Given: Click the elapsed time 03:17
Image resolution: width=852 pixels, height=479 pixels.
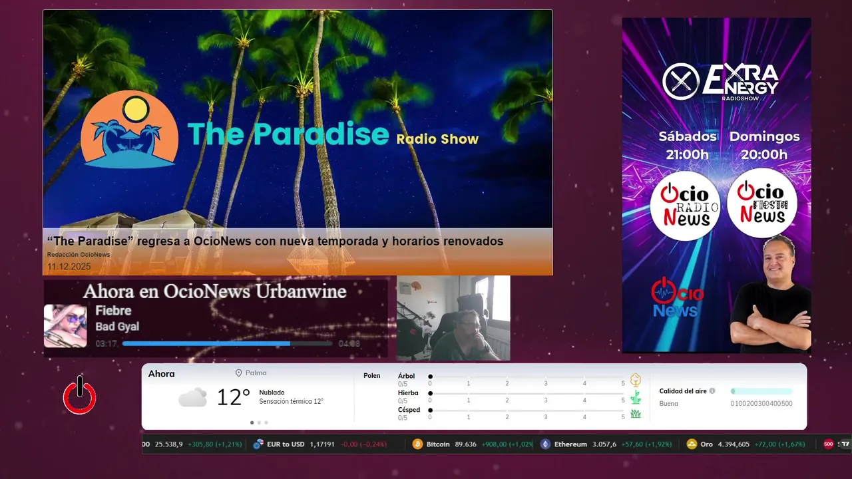Looking at the screenshot, I should [x=106, y=344].
